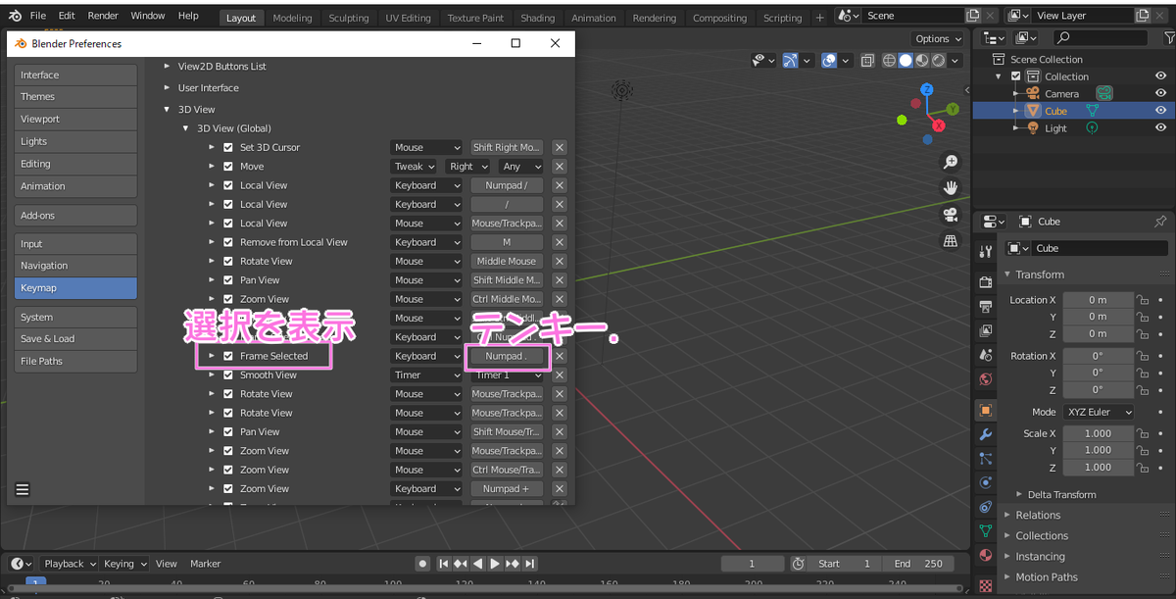1176x599 pixels.
Task: Remove the Pan View Shift Middle Mouse keymap entry
Action: pyautogui.click(x=560, y=280)
